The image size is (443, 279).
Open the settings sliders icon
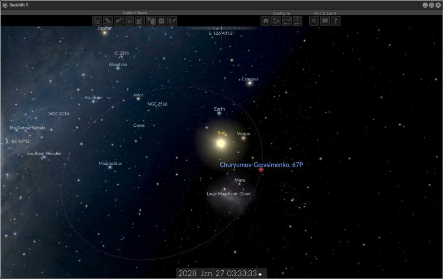pyautogui.click(x=276, y=21)
